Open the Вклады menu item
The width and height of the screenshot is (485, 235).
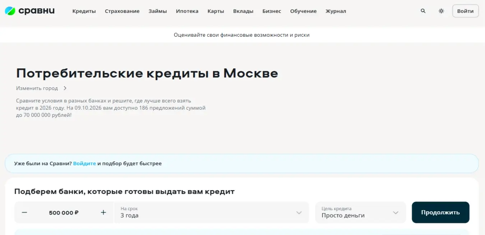tap(243, 11)
